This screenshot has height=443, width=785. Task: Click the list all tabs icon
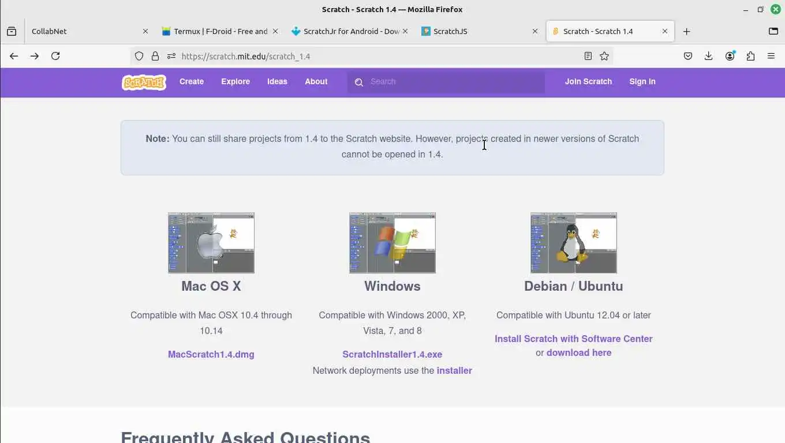coord(773,31)
